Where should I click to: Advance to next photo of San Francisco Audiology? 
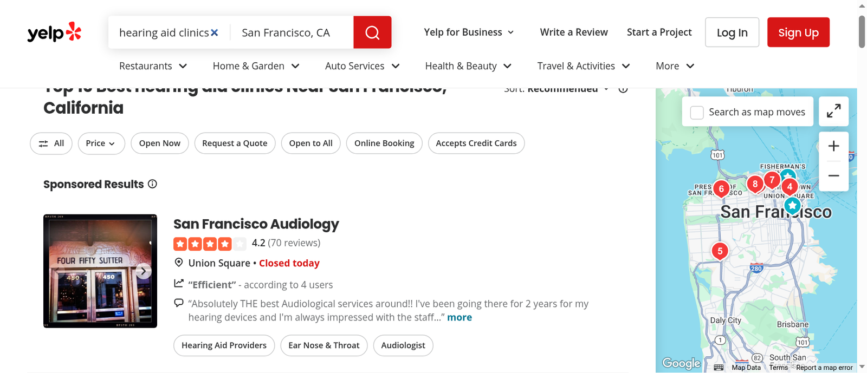144,271
